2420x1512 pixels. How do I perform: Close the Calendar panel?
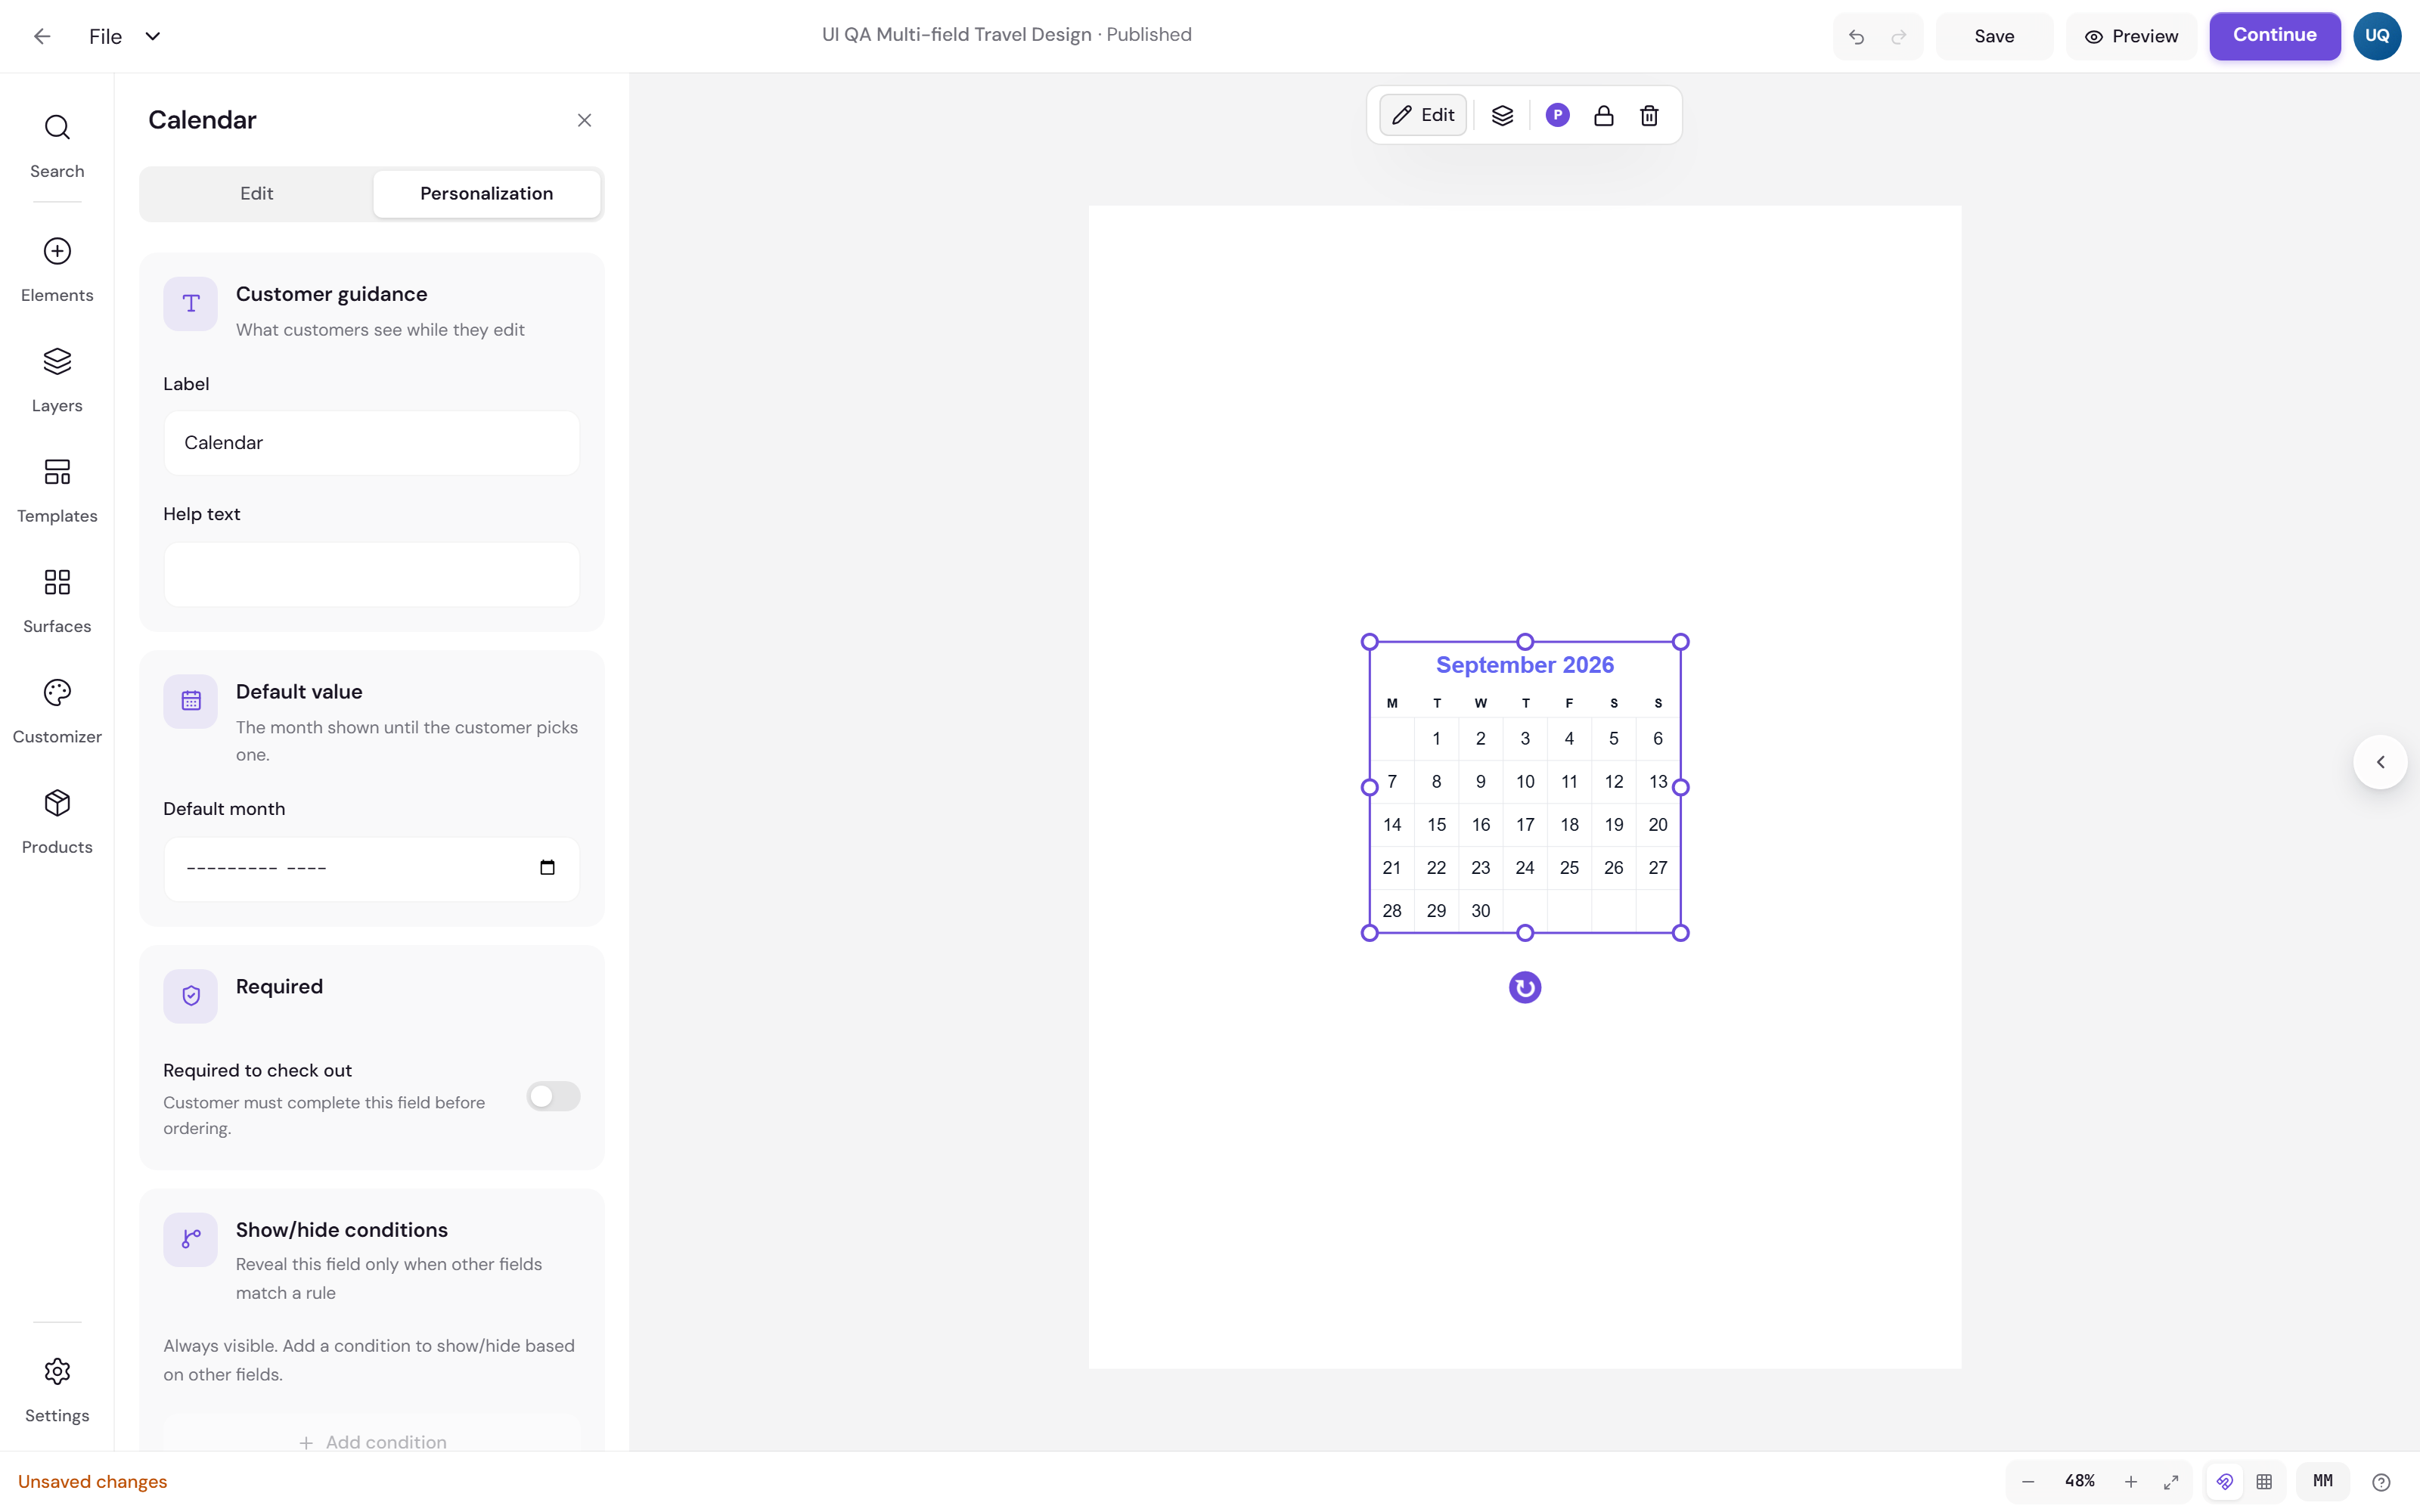point(584,121)
